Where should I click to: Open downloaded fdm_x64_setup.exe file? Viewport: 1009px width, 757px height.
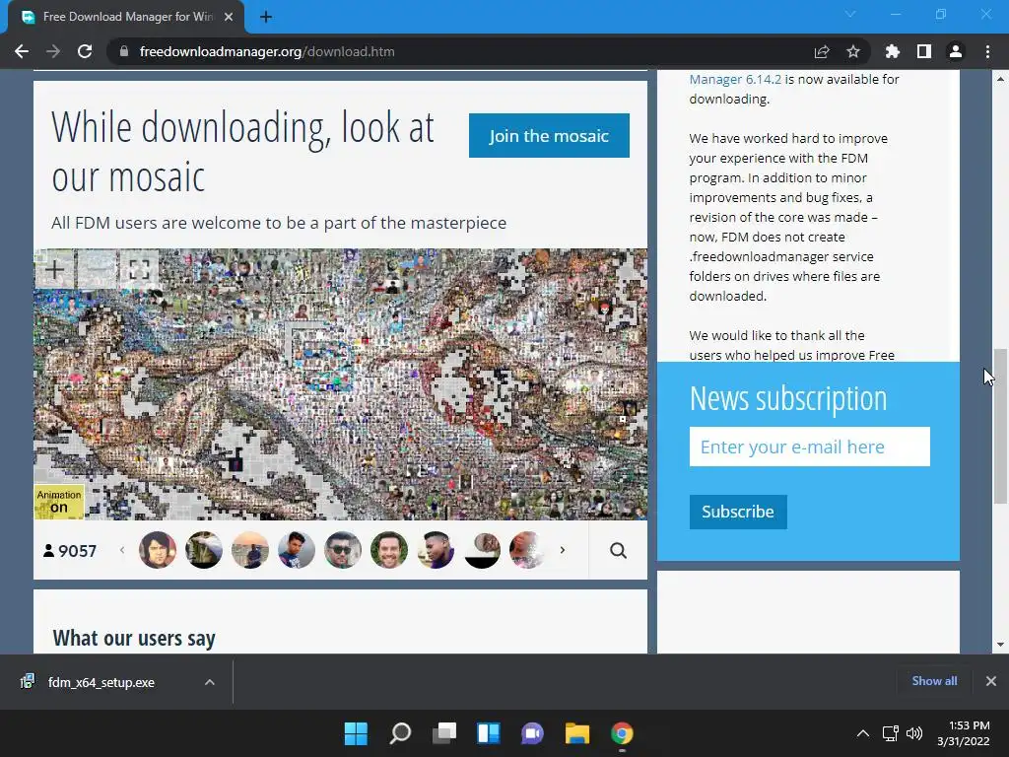[x=101, y=682]
